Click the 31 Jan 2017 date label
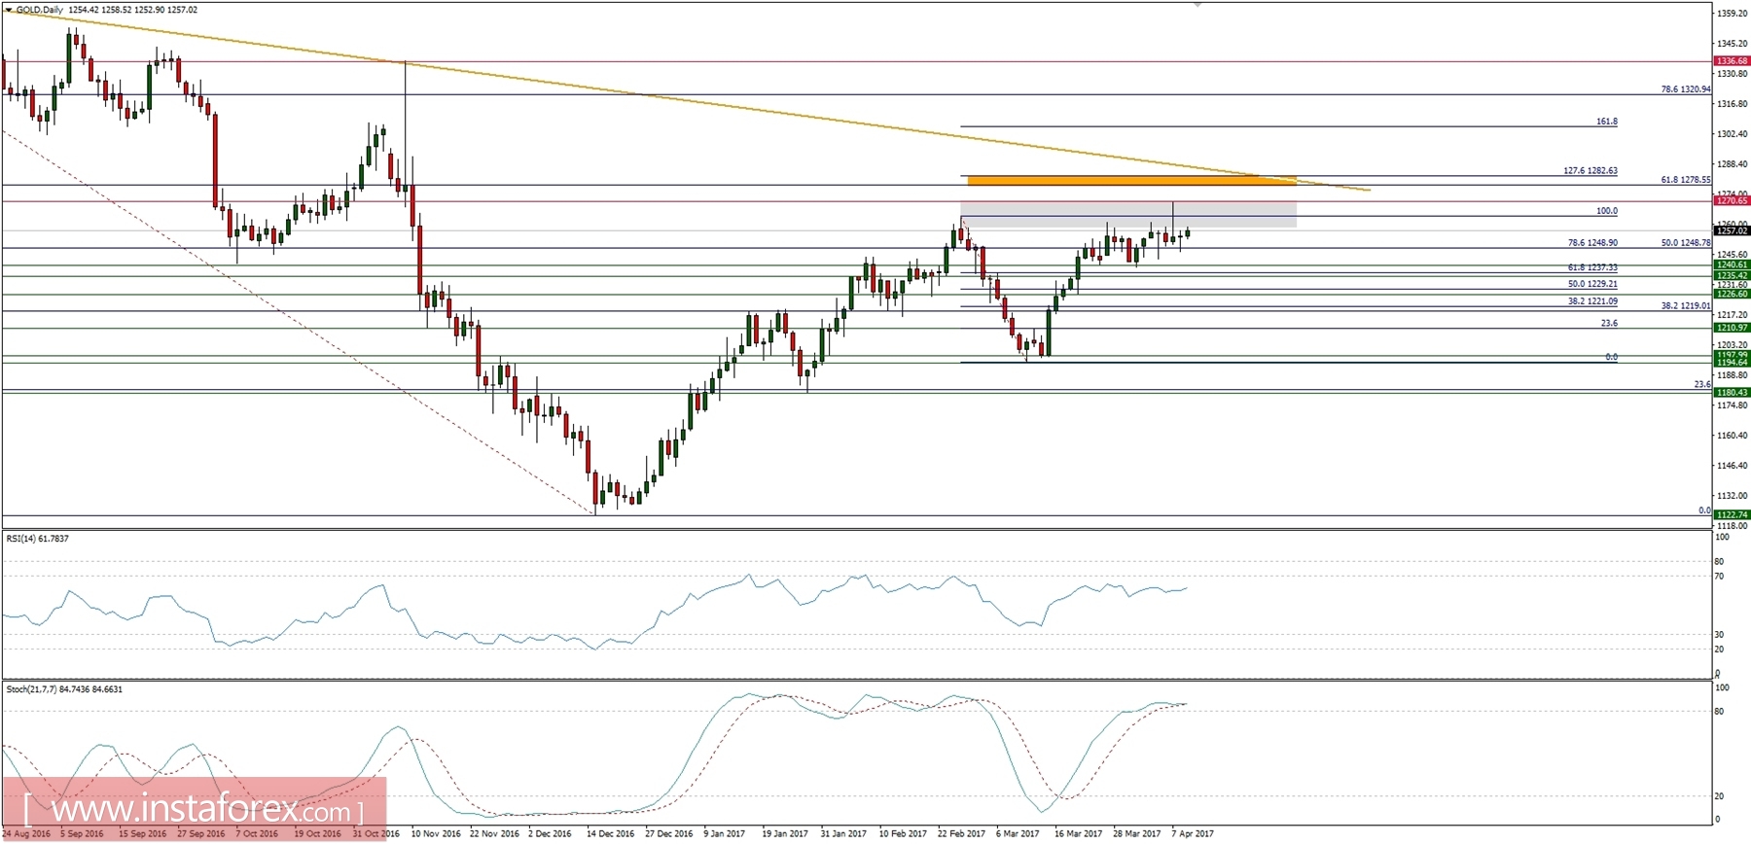This screenshot has width=1751, height=844. coord(842,833)
